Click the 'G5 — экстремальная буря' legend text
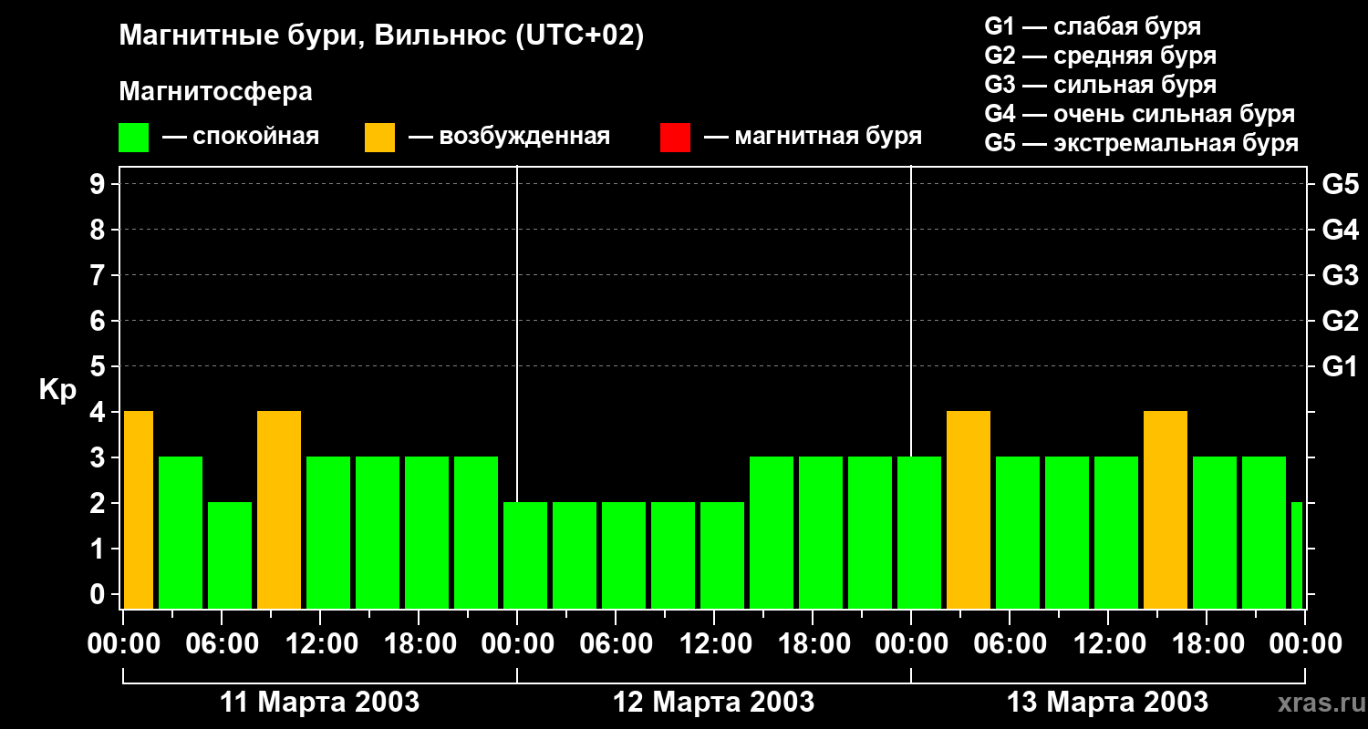Viewport: 1368px width, 729px height. (1141, 143)
